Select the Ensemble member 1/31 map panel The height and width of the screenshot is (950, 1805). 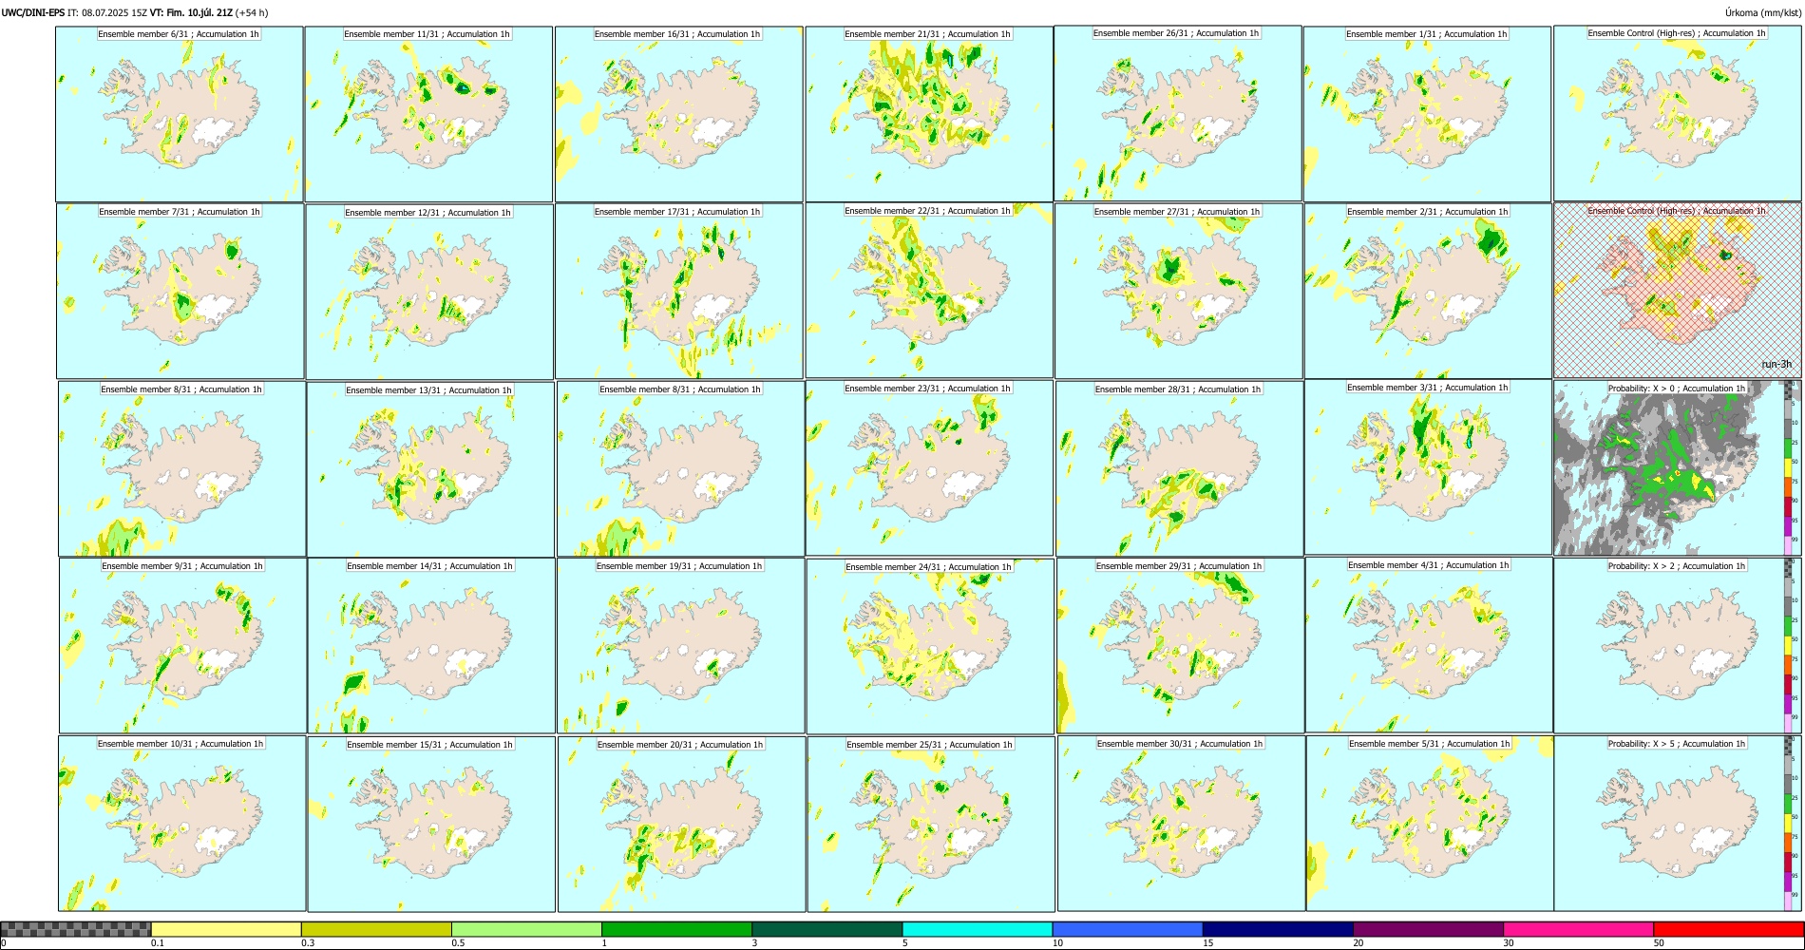tap(1427, 114)
